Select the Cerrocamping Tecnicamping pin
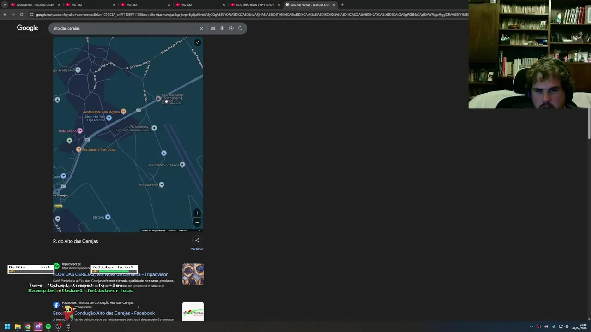Screen dimensions: 591x332 tap(158, 99)
